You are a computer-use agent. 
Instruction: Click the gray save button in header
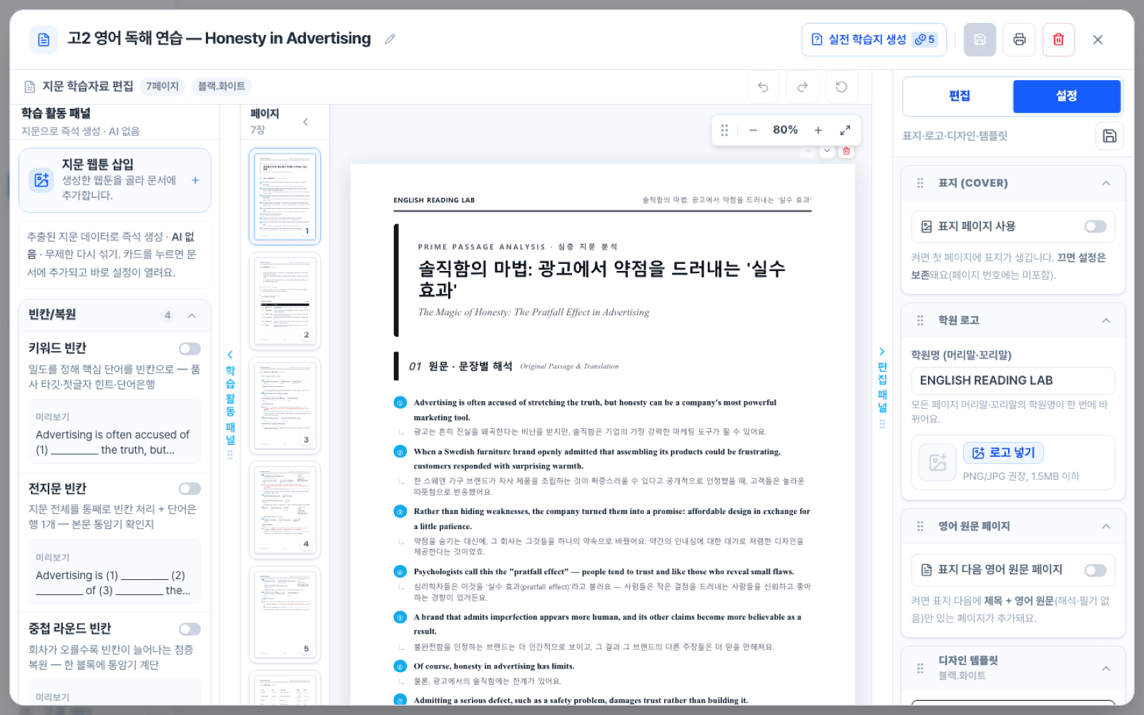[980, 39]
